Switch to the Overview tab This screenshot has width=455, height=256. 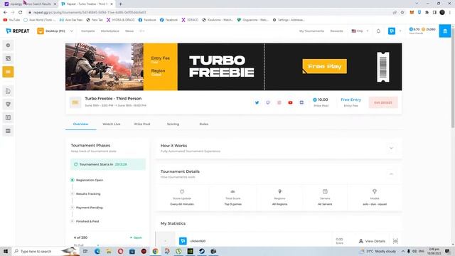click(80, 124)
